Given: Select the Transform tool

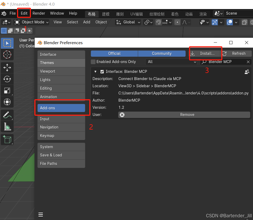Looking at the screenshot, I should [7, 102].
